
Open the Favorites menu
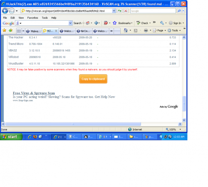[x=32, y=18]
